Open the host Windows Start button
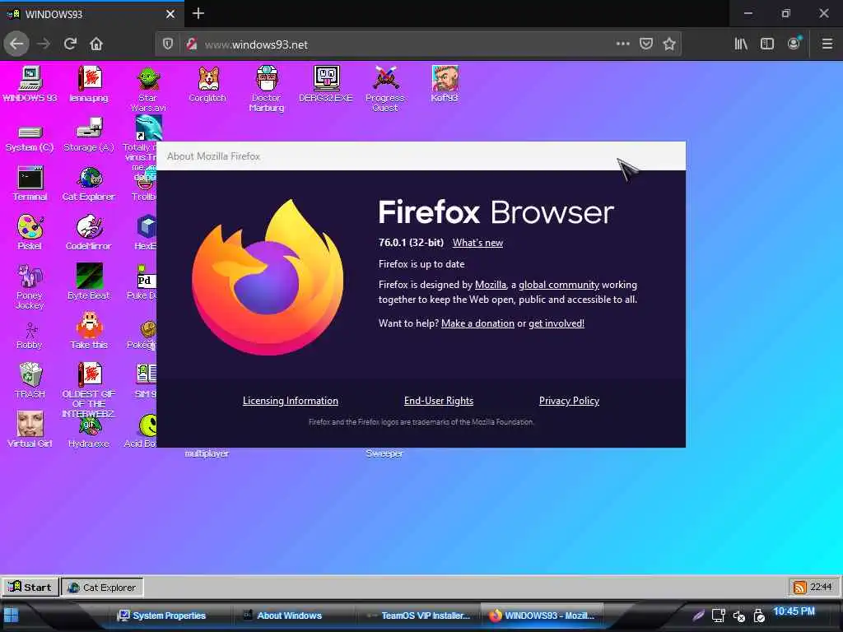Viewport: 843px width, 632px height. (x=11, y=616)
